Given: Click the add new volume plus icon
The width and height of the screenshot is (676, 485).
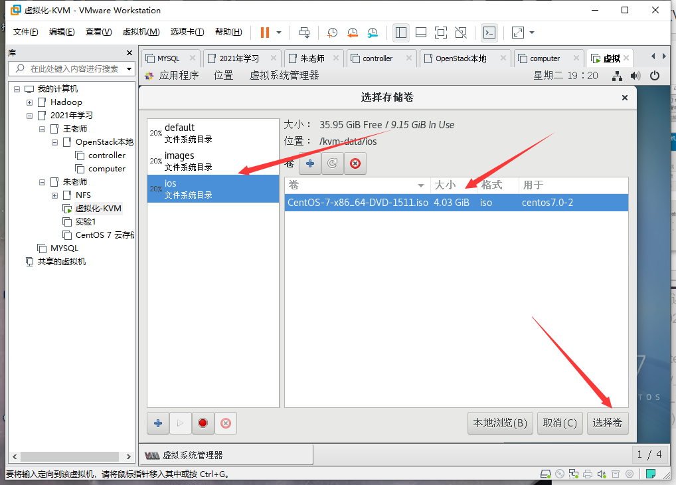Looking at the screenshot, I should pyautogui.click(x=310, y=163).
